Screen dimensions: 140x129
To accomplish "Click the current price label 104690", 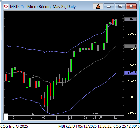I will point(130,19).
